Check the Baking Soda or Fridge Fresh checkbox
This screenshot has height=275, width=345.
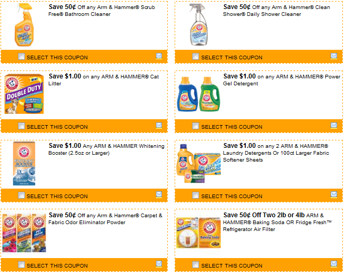[x=195, y=265]
